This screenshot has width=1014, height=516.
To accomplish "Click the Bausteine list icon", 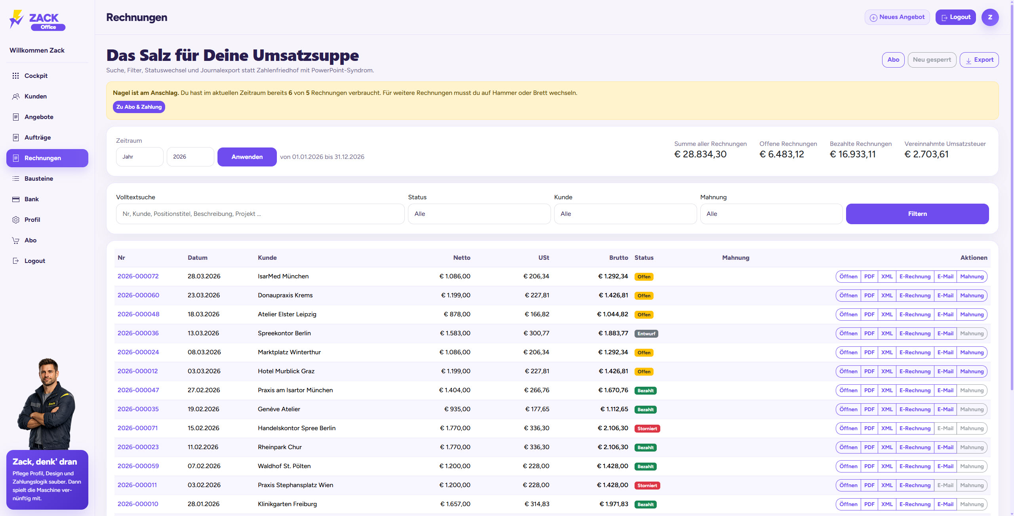I will coord(16,178).
